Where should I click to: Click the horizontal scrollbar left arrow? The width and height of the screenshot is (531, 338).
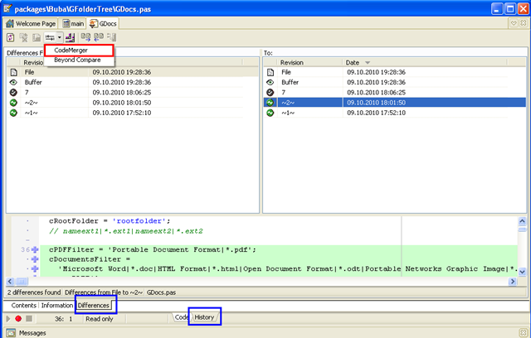(10, 281)
